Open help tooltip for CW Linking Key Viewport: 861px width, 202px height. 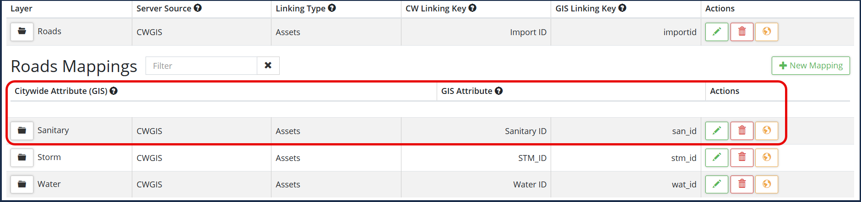[472, 8]
